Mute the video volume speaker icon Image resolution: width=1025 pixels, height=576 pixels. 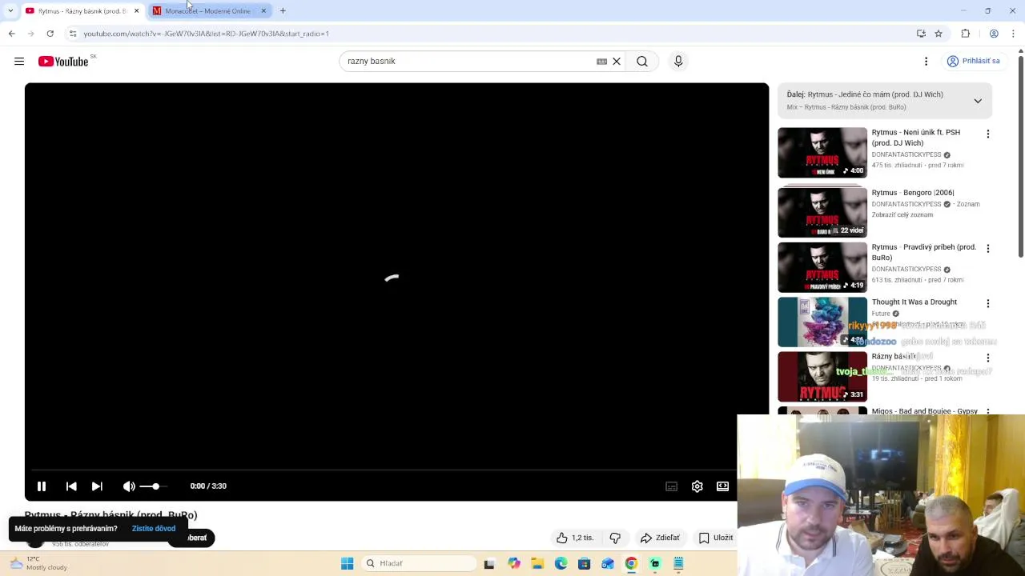tap(129, 486)
